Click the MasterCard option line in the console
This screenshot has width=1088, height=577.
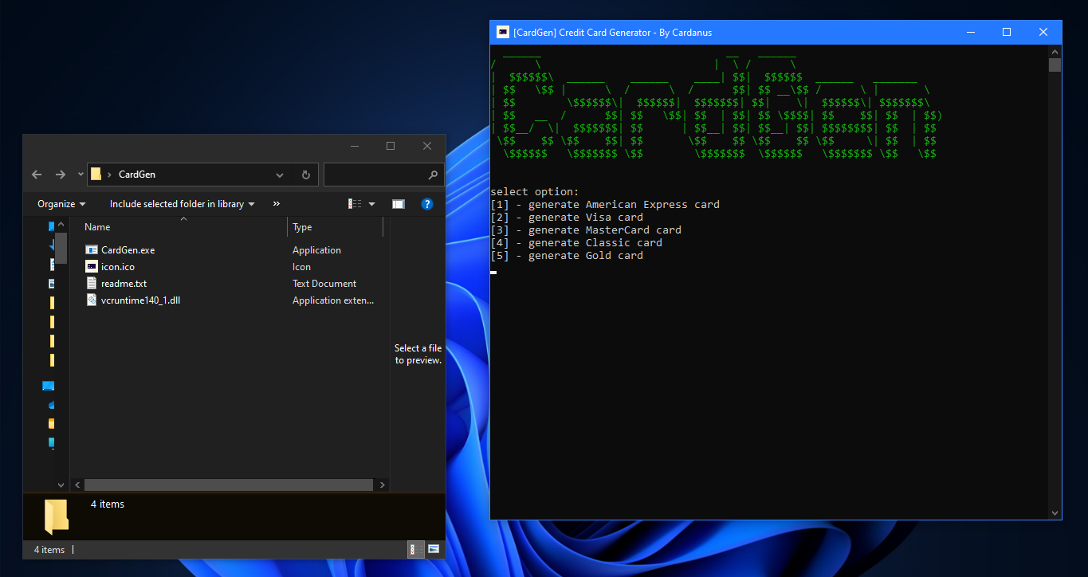[586, 230]
